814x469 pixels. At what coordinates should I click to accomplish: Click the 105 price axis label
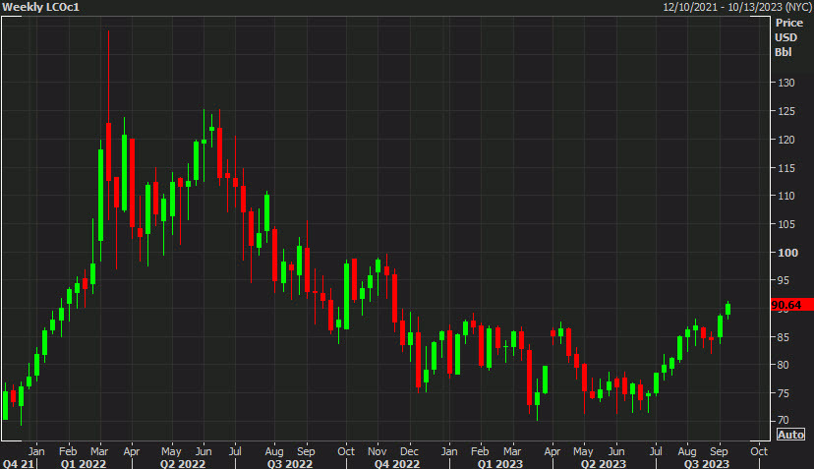click(x=785, y=224)
